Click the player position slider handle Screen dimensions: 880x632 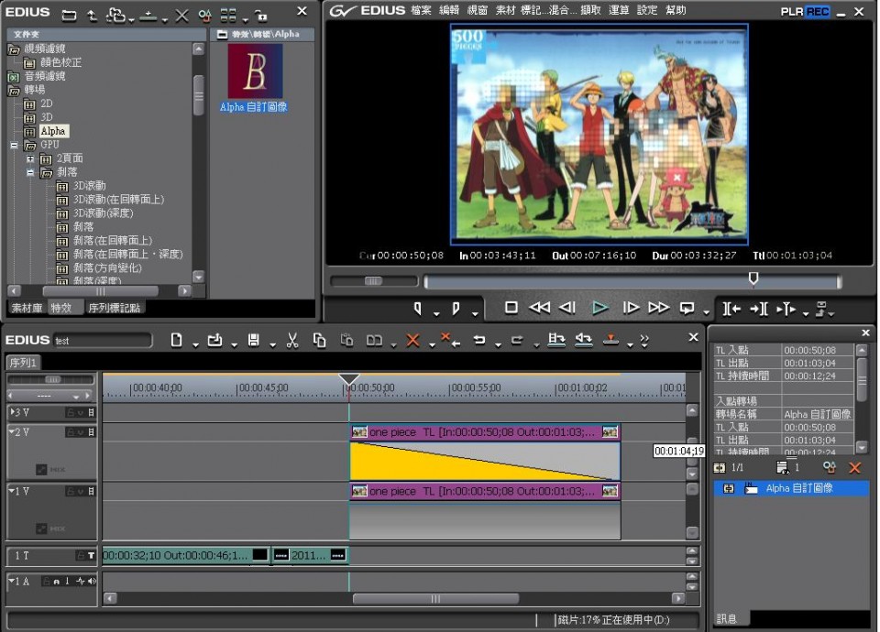[753, 278]
